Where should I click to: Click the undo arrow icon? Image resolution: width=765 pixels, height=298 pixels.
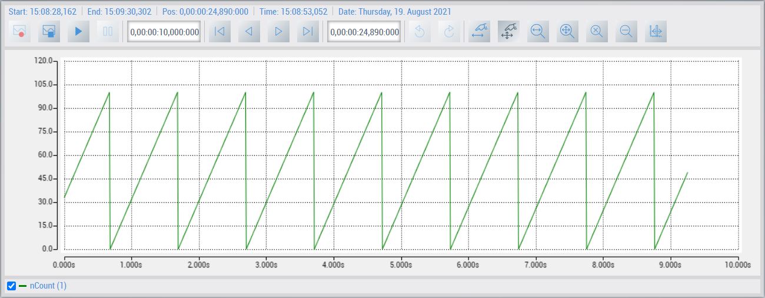coord(420,31)
